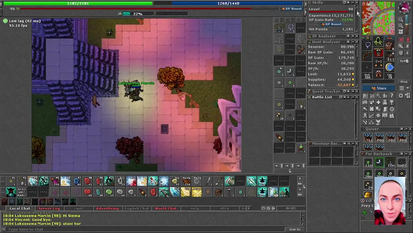The height and width of the screenshot is (233, 413).
Task: Select the mushrooms stack of 29
Action: (279, 116)
